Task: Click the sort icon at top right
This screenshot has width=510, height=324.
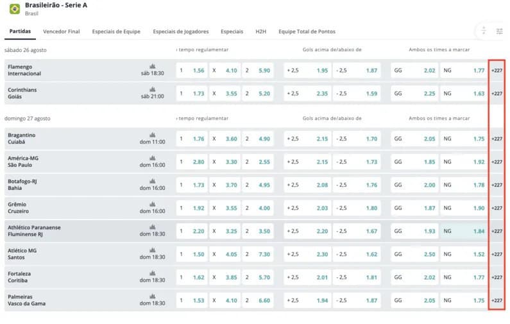Action: pyautogui.click(x=484, y=31)
